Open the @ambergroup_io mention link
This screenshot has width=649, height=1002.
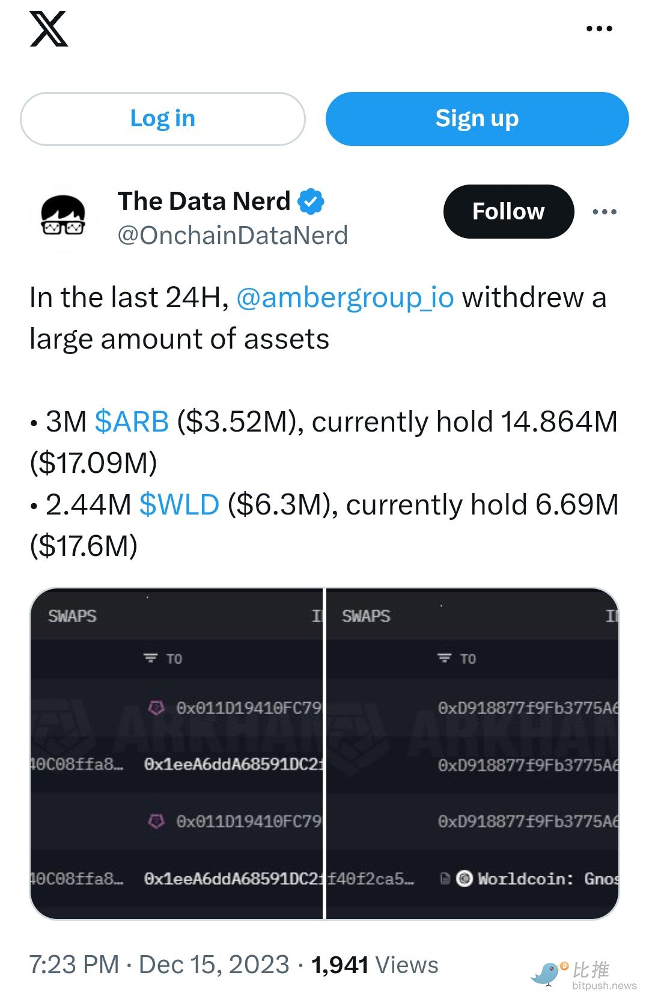[x=345, y=298]
